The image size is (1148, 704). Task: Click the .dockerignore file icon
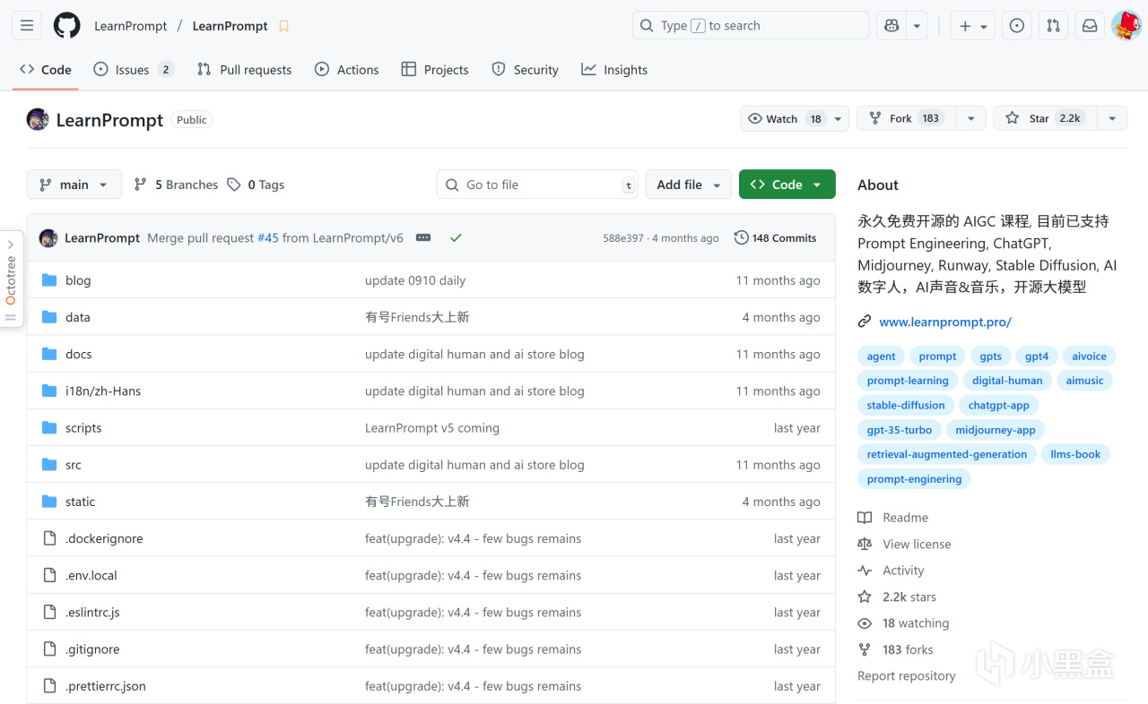point(49,538)
